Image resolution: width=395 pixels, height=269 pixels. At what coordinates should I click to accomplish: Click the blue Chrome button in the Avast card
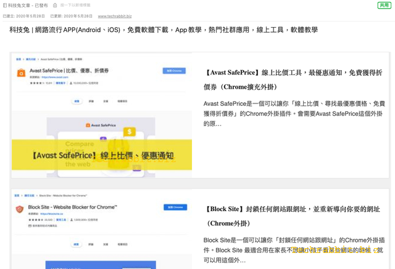174,71
